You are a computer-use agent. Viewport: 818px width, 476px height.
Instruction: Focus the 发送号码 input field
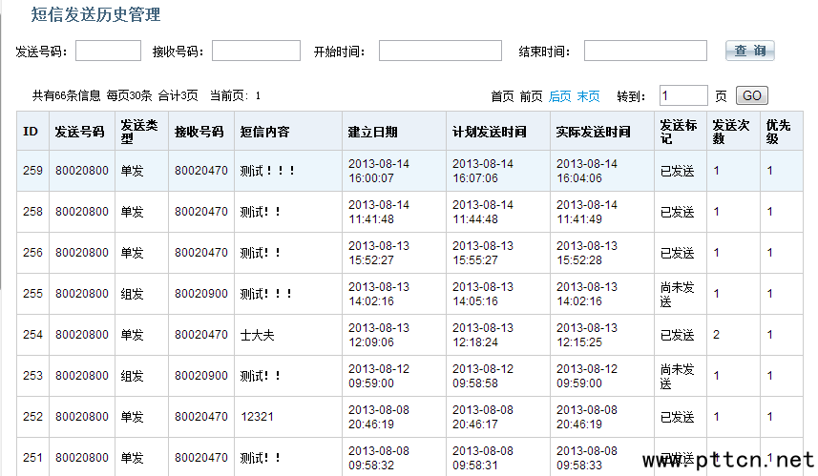point(108,51)
